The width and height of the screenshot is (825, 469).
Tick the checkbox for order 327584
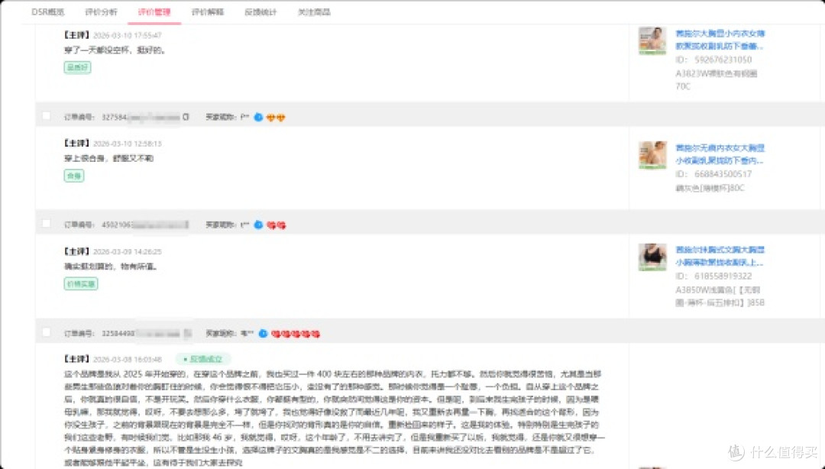(x=47, y=116)
